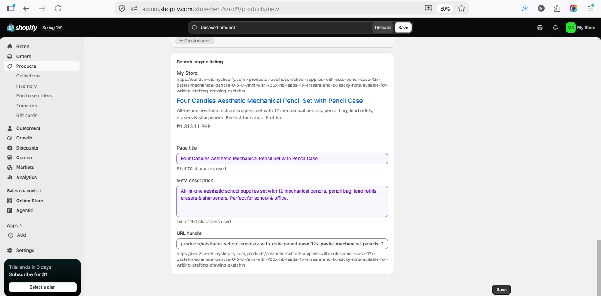Screen dimensions: 601x296
Task: Click the ₱1,313.11 PHP price text
Action: point(194,126)
